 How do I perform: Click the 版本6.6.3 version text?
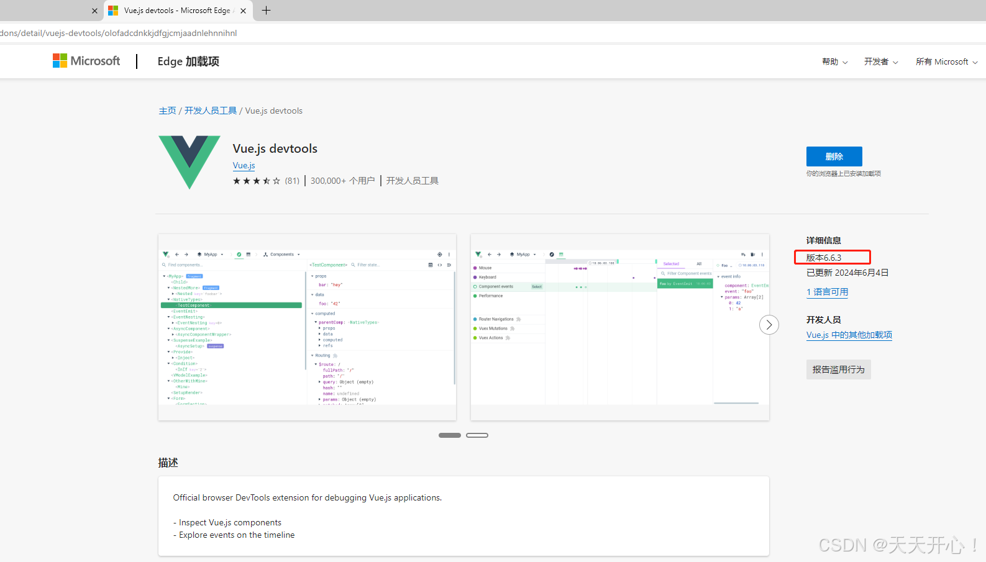pos(824,258)
